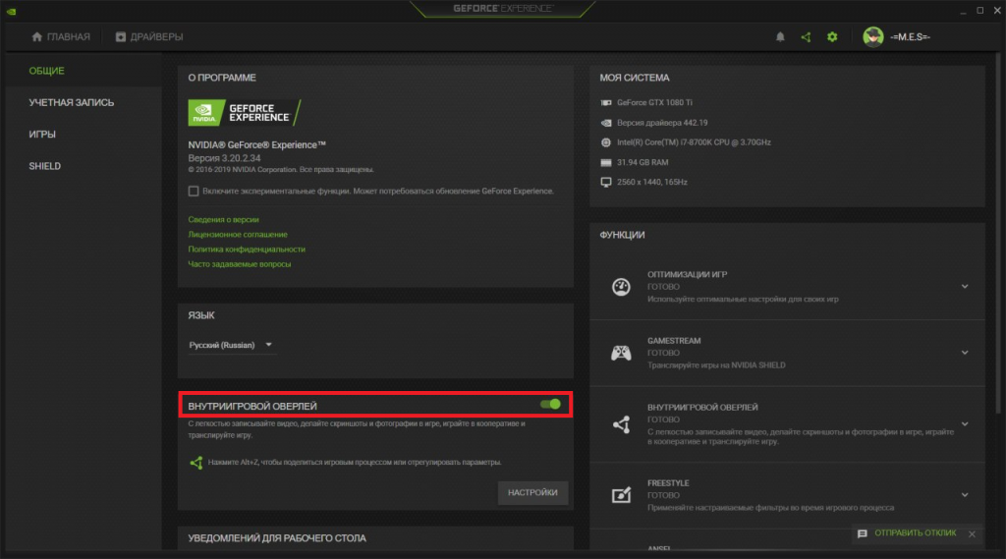1006x559 pixels.
Task: Click the CPU icon beside Intel Core i7-8700K
Action: (x=605, y=142)
